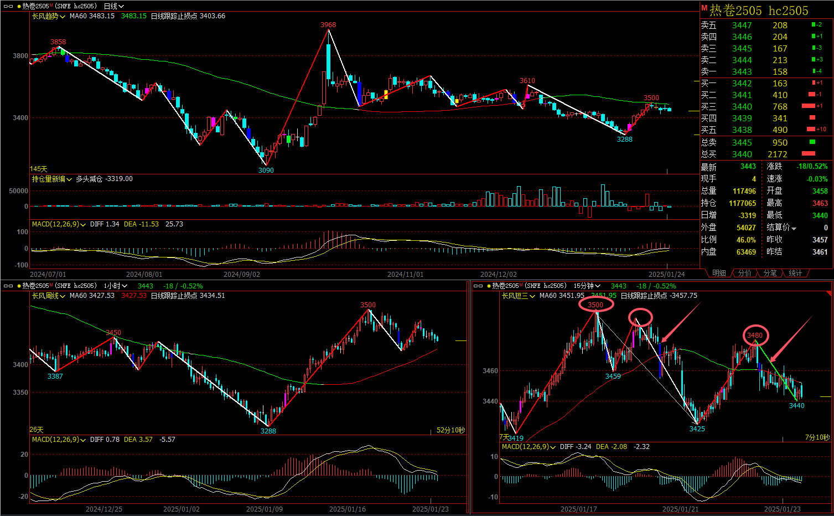
Task: Switch to the 分笔 tab
Action: 770,273
